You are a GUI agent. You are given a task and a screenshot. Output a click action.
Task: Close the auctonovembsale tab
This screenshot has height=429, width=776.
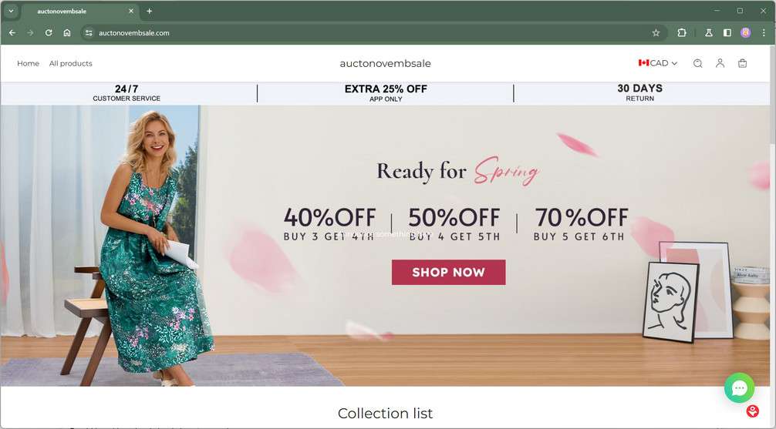coord(131,11)
